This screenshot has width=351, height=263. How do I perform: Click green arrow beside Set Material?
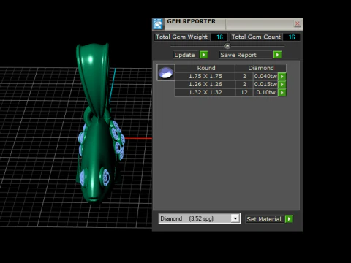pyautogui.click(x=289, y=219)
